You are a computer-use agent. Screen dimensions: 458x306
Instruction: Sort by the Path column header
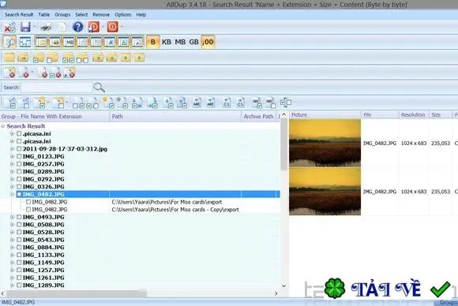(x=175, y=117)
